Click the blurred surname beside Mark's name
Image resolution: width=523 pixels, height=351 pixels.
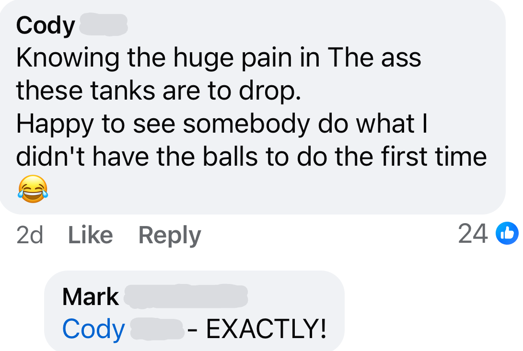pos(186,296)
